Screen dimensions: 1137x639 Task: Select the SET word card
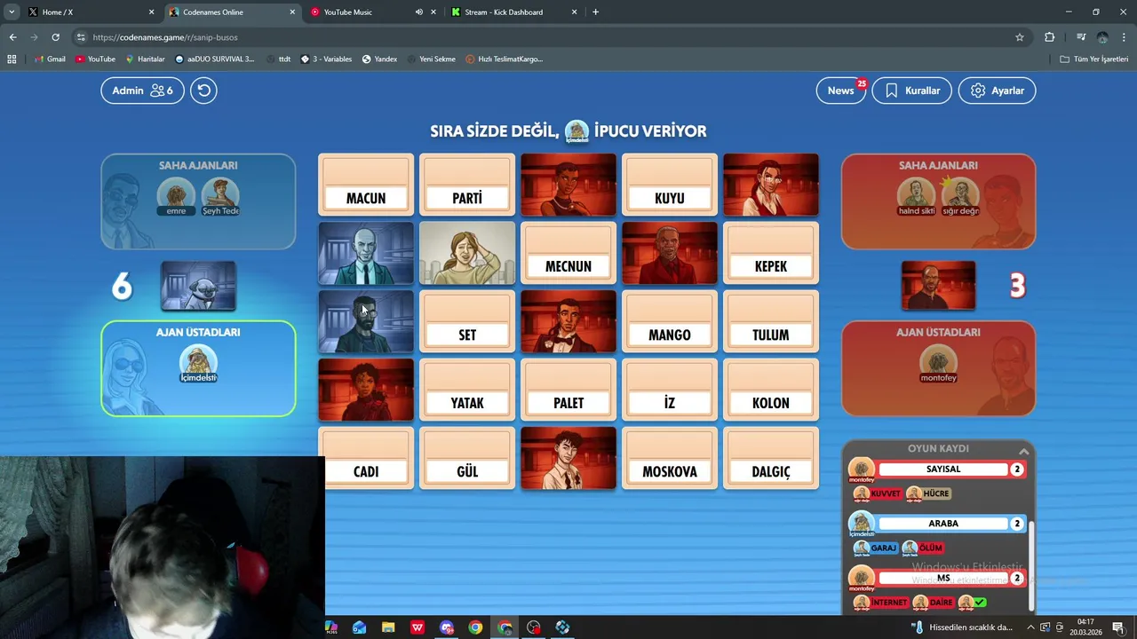click(467, 321)
